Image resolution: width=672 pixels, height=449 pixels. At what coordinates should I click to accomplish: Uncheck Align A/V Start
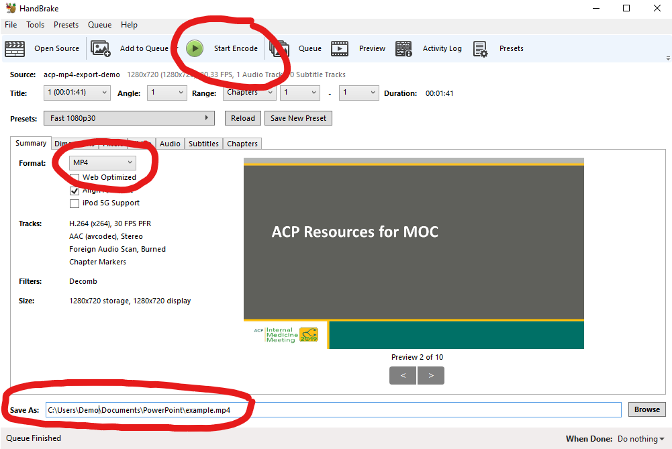point(75,191)
